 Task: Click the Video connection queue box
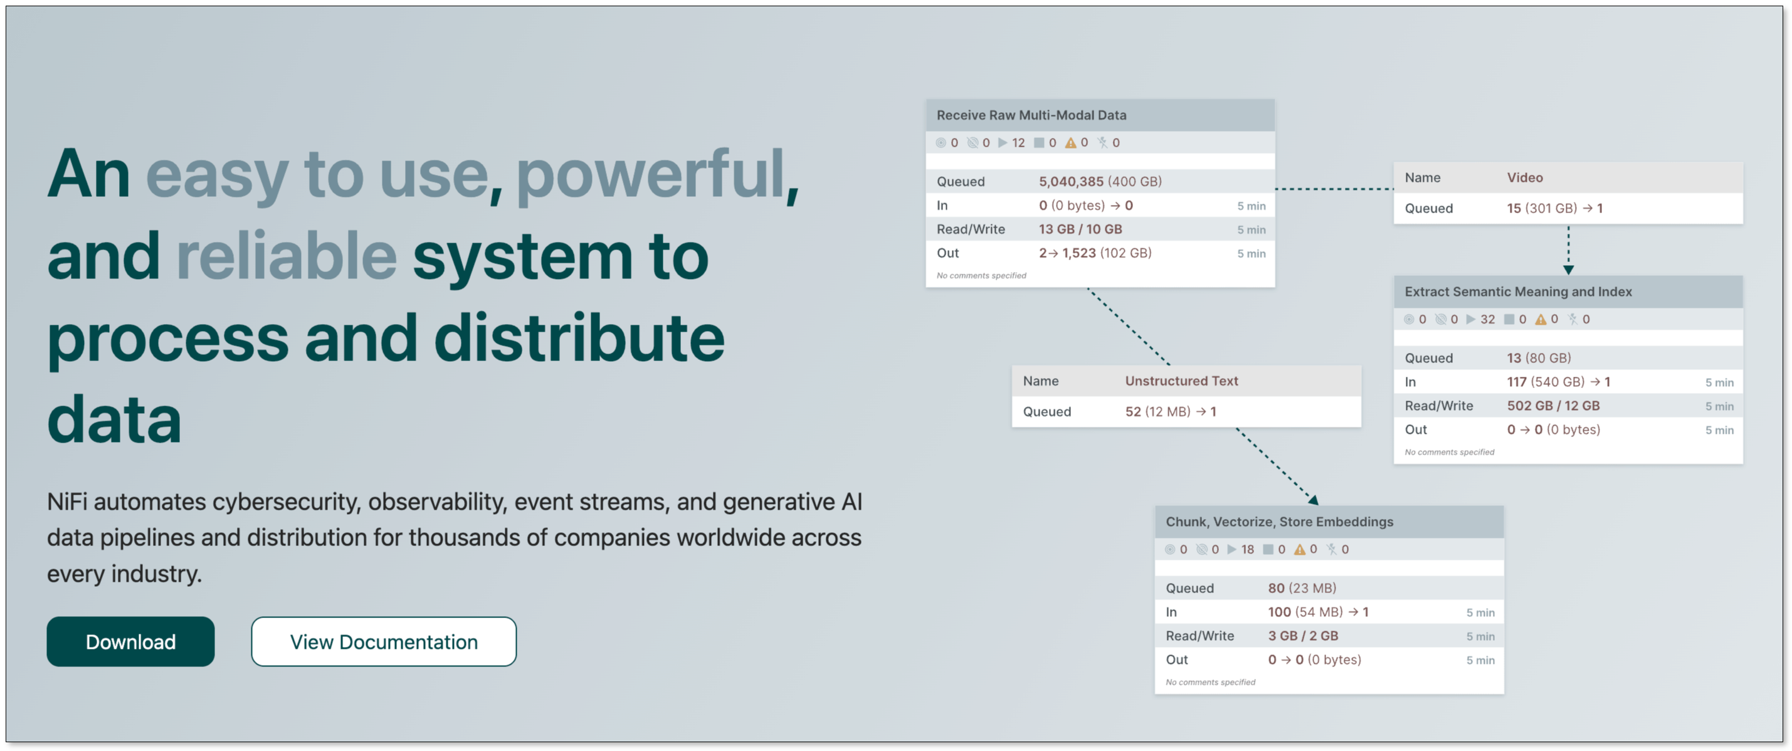point(1568,192)
